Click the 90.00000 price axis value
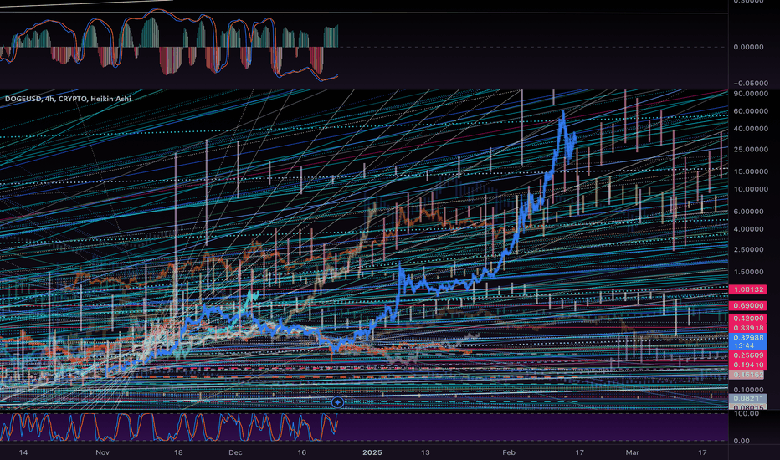This screenshot has height=460, width=780. tap(750, 94)
